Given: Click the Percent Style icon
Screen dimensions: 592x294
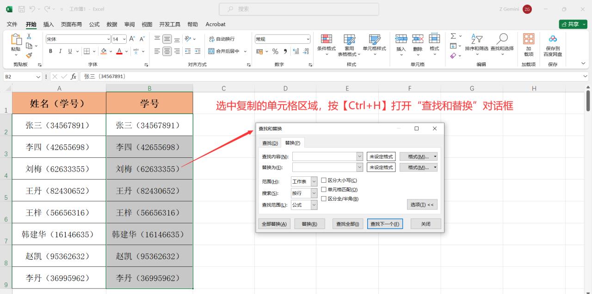Looking at the screenshot, I should coord(275,51).
